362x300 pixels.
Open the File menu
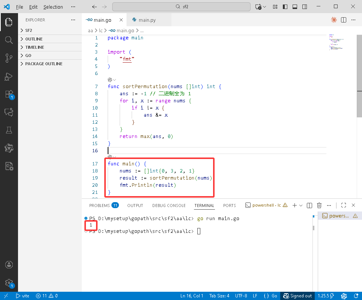20,7
